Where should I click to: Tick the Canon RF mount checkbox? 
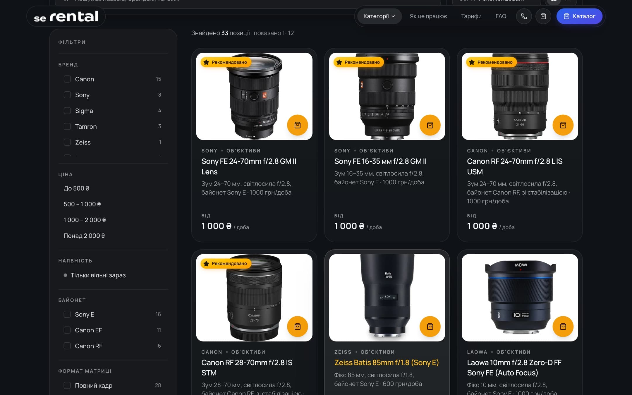[x=67, y=346]
